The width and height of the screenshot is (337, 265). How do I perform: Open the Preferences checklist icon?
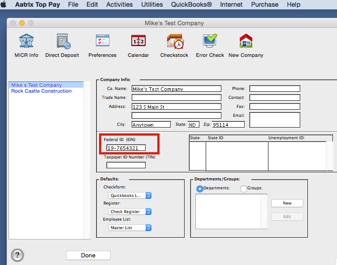[x=103, y=40]
